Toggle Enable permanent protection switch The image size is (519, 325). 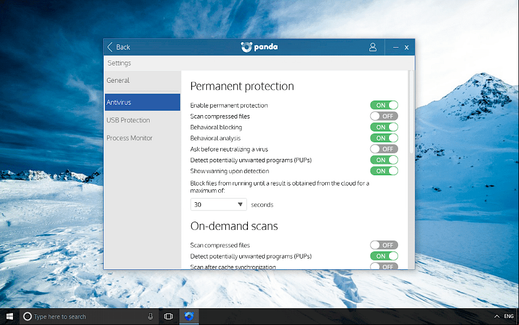[384, 105]
